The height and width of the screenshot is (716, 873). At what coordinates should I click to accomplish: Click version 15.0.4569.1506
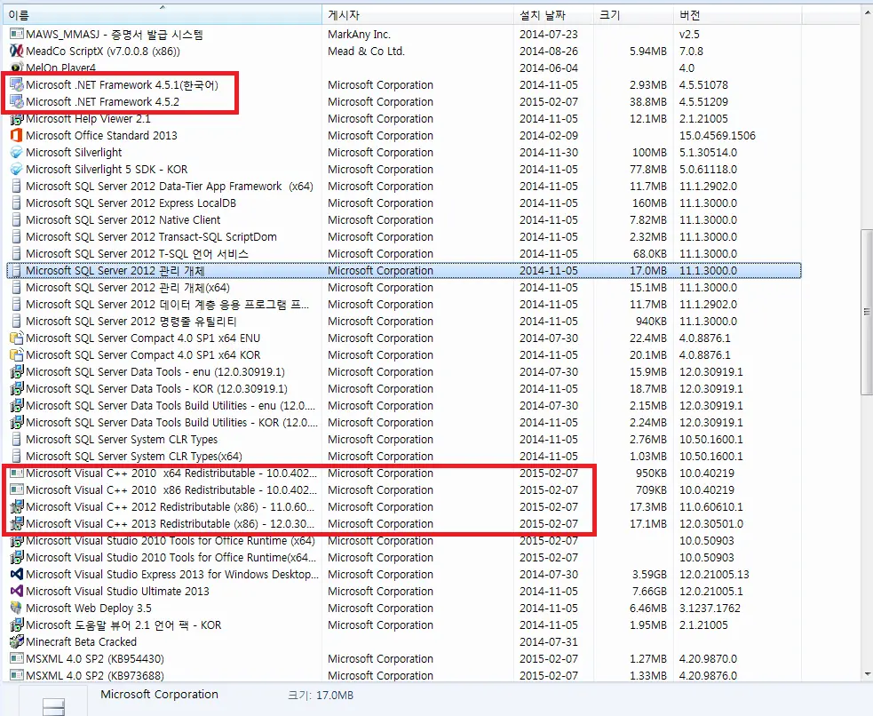[717, 135]
